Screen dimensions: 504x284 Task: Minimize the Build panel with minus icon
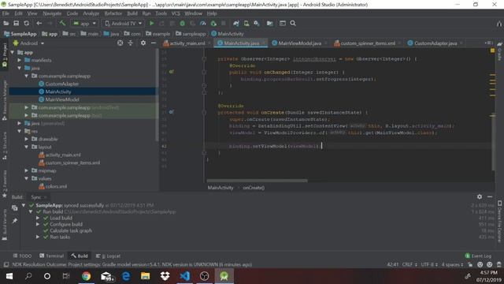[490, 196]
